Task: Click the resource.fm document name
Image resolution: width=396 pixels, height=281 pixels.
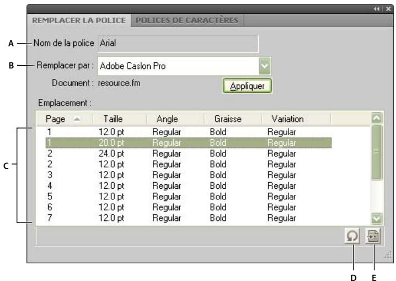Action: 119,83
